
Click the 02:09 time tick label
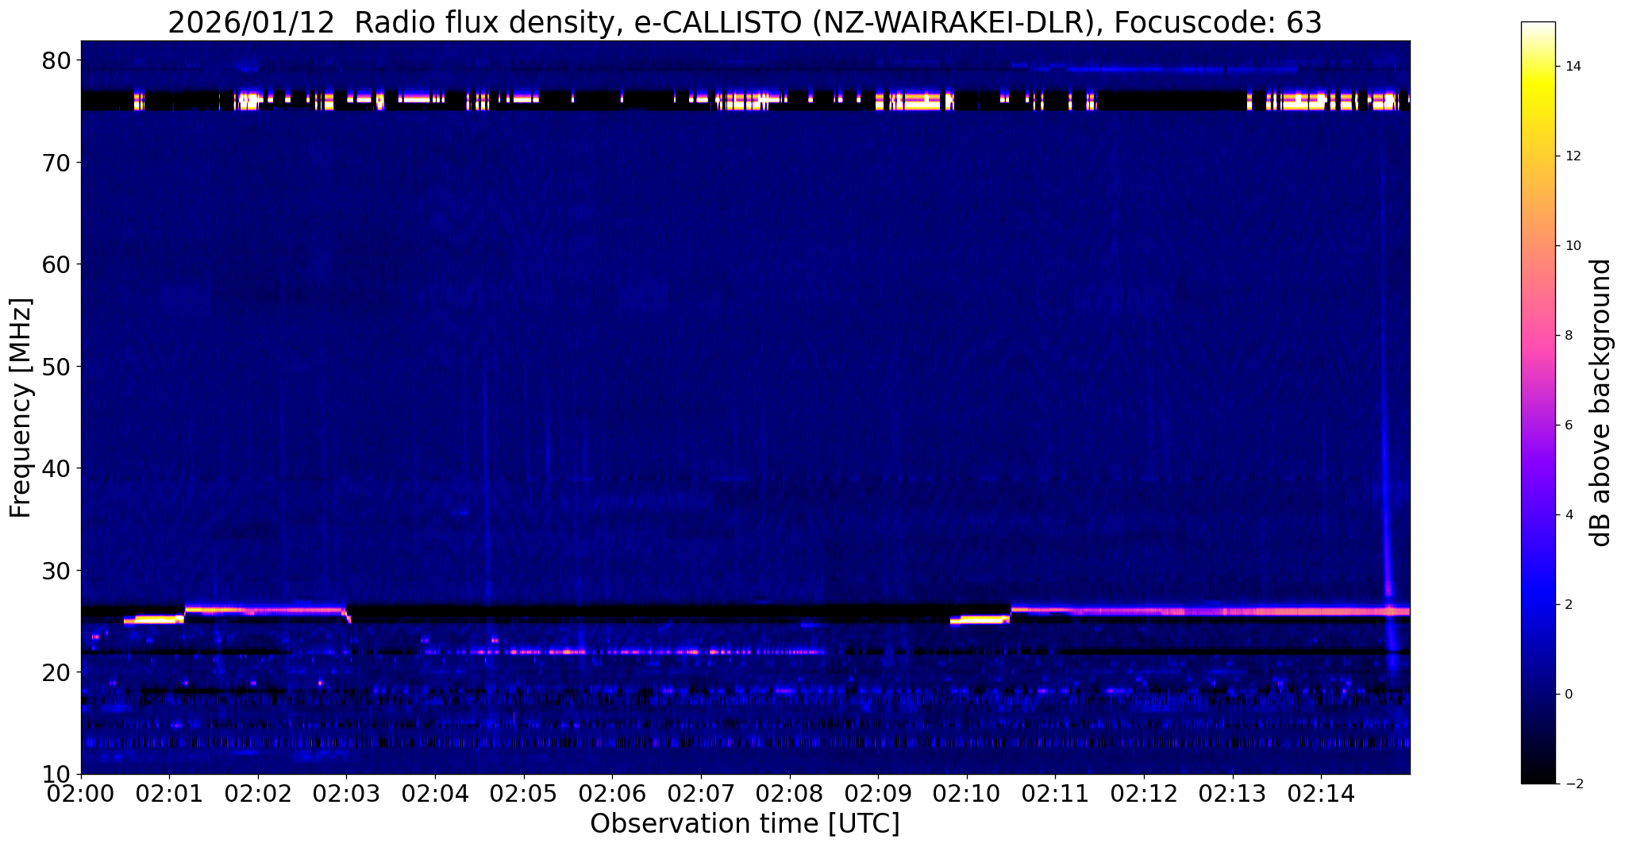[878, 793]
